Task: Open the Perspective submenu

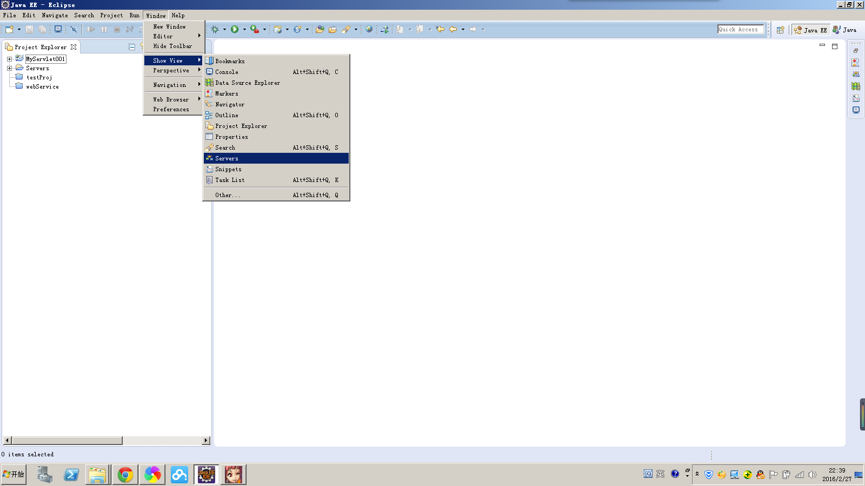Action: point(173,70)
